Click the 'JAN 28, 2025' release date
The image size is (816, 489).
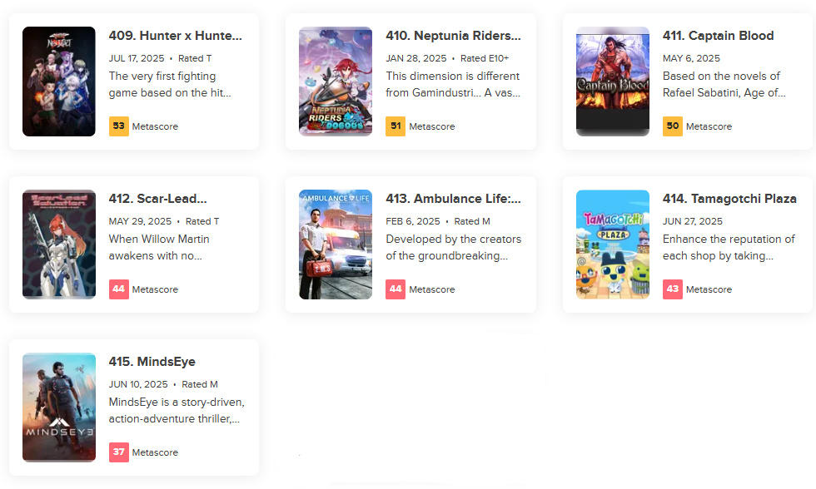pos(415,59)
